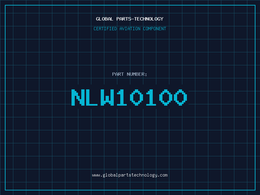The height and width of the screenshot is (195, 260).
Task: Click the word CERTIFIED in the subtitle
Action: pos(105,29)
